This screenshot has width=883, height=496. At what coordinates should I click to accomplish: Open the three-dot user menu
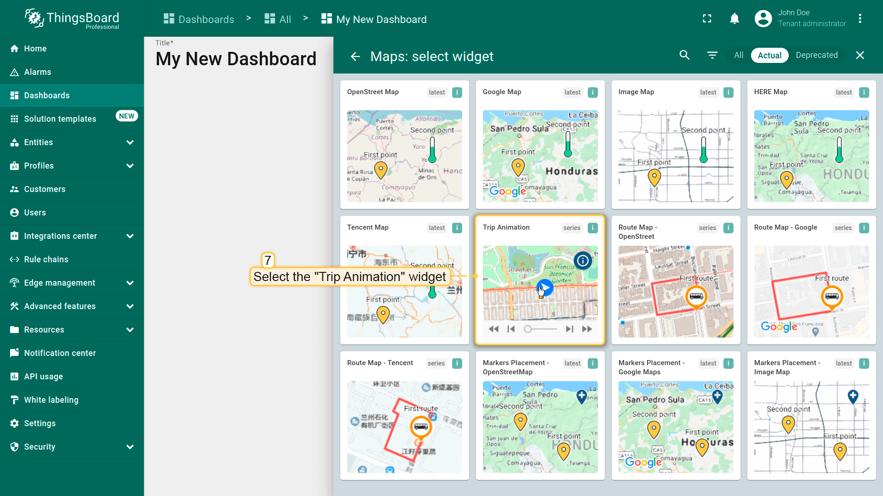click(860, 18)
